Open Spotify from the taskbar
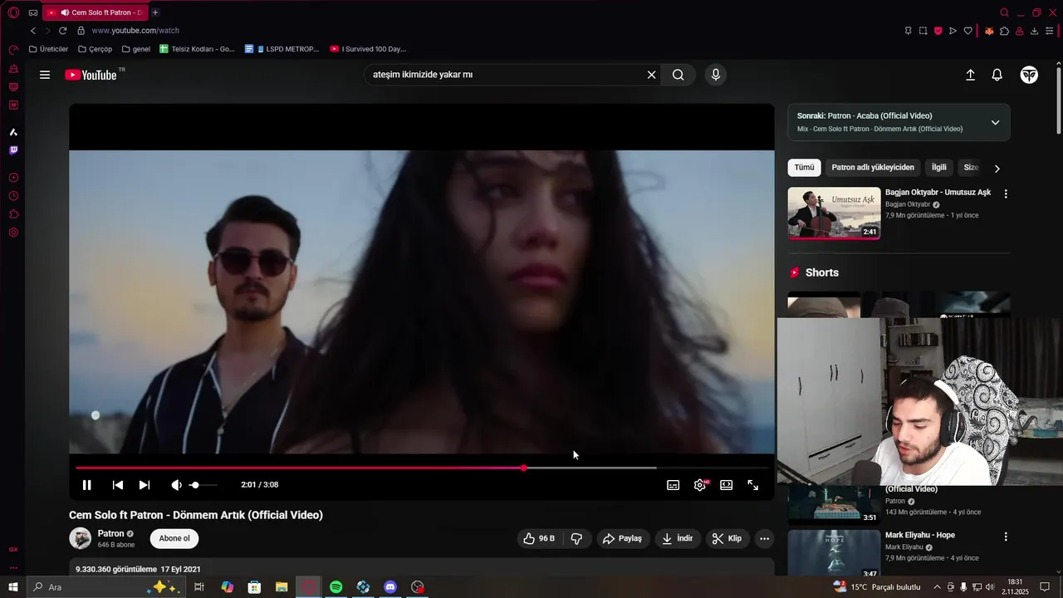Screen dimensions: 1063x598 pyautogui.click(x=336, y=587)
